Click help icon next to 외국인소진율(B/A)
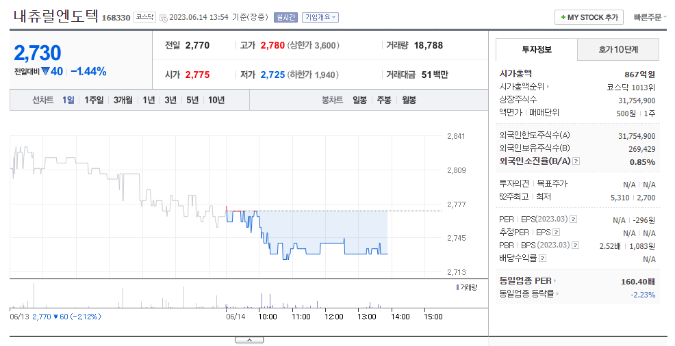The width and height of the screenshot is (675, 346). [x=576, y=161]
